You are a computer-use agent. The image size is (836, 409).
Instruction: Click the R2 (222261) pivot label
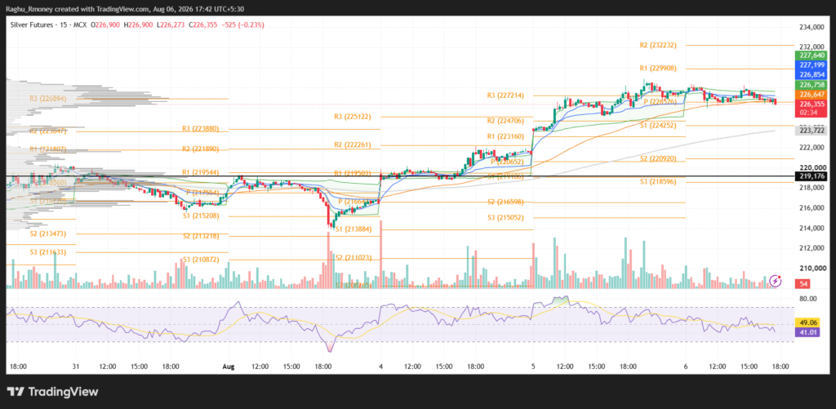coord(353,145)
